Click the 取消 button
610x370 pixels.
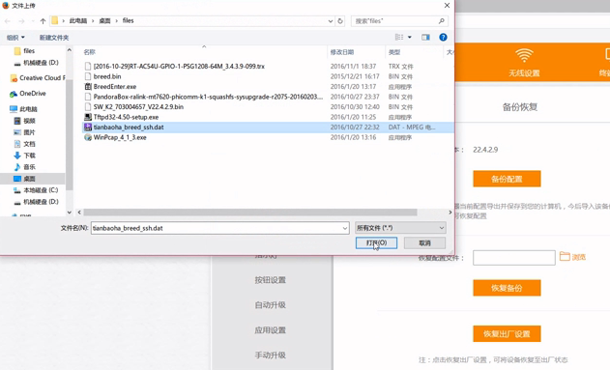(424, 242)
